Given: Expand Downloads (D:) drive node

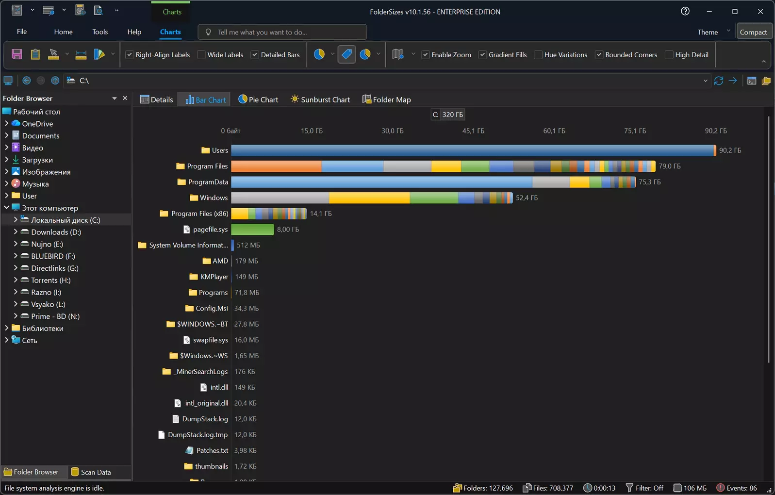Looking at the screenshot, I should pos(16,232).
